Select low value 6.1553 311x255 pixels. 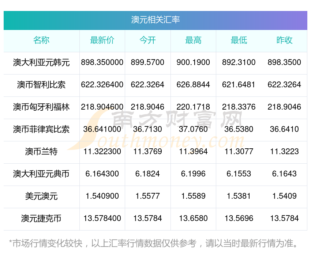click(x=239, y=174)
